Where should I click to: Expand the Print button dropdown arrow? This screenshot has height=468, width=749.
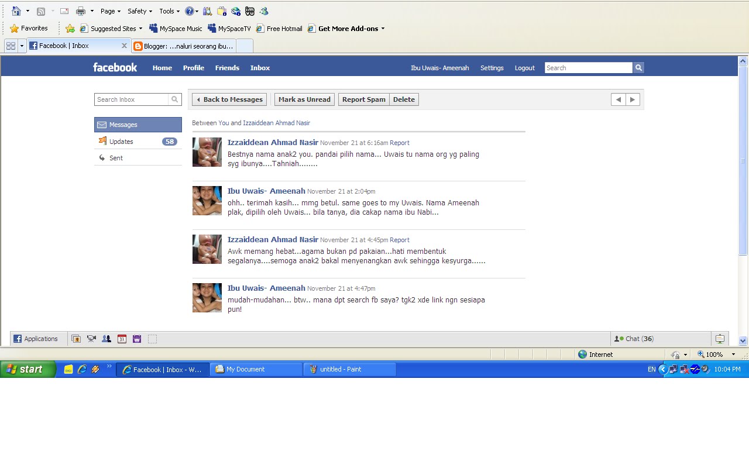[92, 11]
